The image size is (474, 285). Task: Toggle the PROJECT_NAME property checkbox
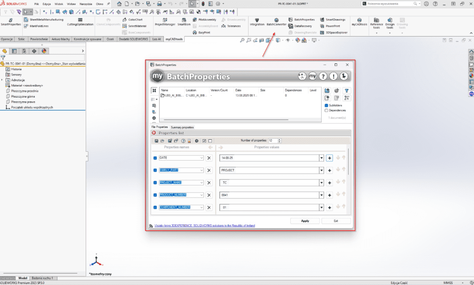(155, 183)
